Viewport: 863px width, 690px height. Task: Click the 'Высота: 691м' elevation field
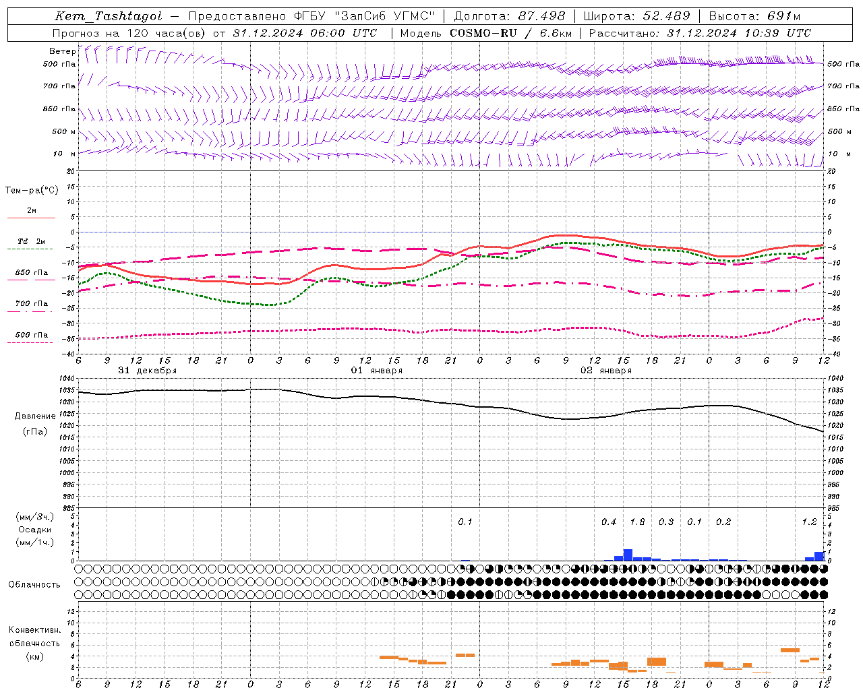point(754,16)
